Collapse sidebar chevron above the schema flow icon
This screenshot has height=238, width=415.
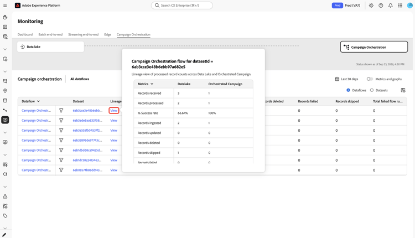click(x=5, y=71)
